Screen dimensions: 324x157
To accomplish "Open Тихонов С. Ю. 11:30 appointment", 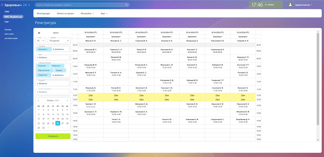I will click(167, 89).
